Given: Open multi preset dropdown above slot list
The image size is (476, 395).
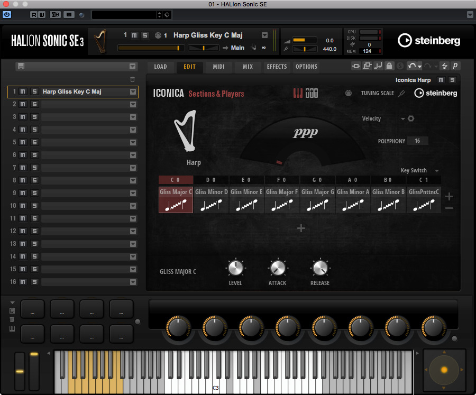Looking at the screenshot, I should click(x=132, y=67).
